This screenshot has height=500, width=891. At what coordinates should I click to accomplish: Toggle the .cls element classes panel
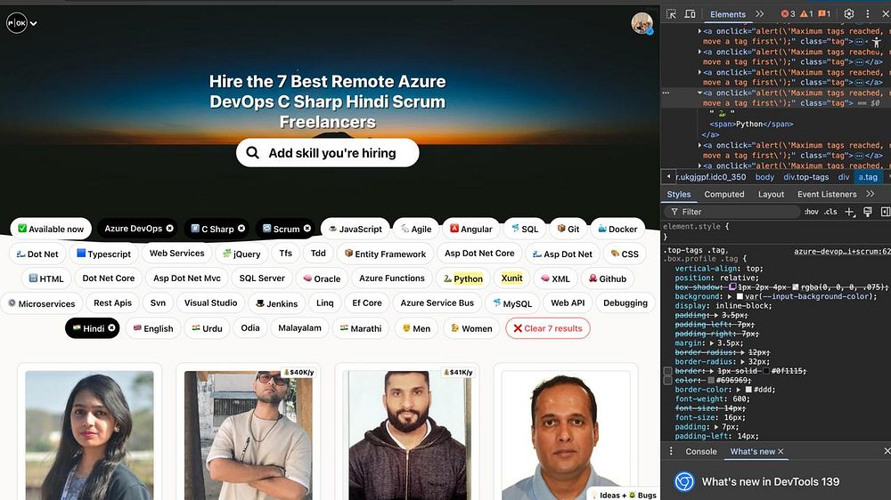point(831,212)
